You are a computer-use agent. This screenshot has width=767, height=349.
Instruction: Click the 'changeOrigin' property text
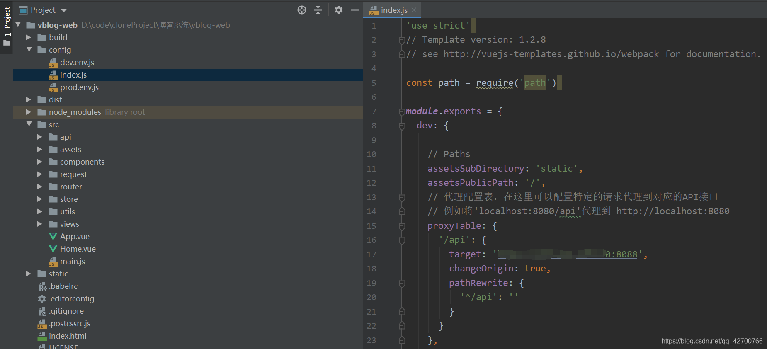[481, 269]
